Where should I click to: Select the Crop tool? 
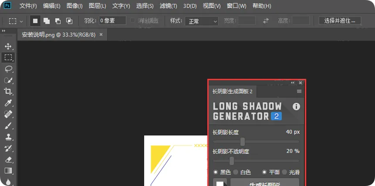(8, 91)
